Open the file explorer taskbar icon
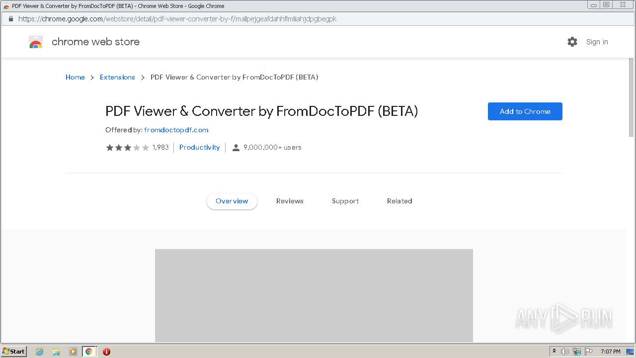Screen dimensions: 636x358 (x=56, y=352)
